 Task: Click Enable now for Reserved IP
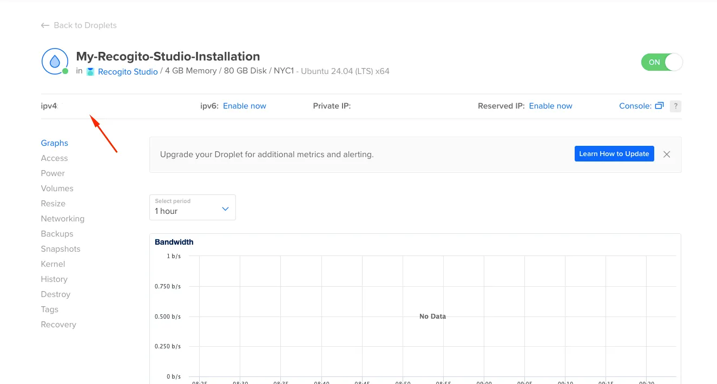pyautogui.click(x=551, y=106)
